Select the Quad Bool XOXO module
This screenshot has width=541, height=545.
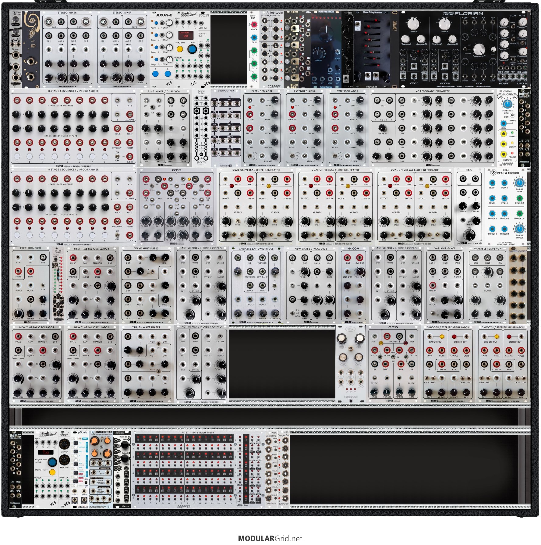tap(291, 50)
